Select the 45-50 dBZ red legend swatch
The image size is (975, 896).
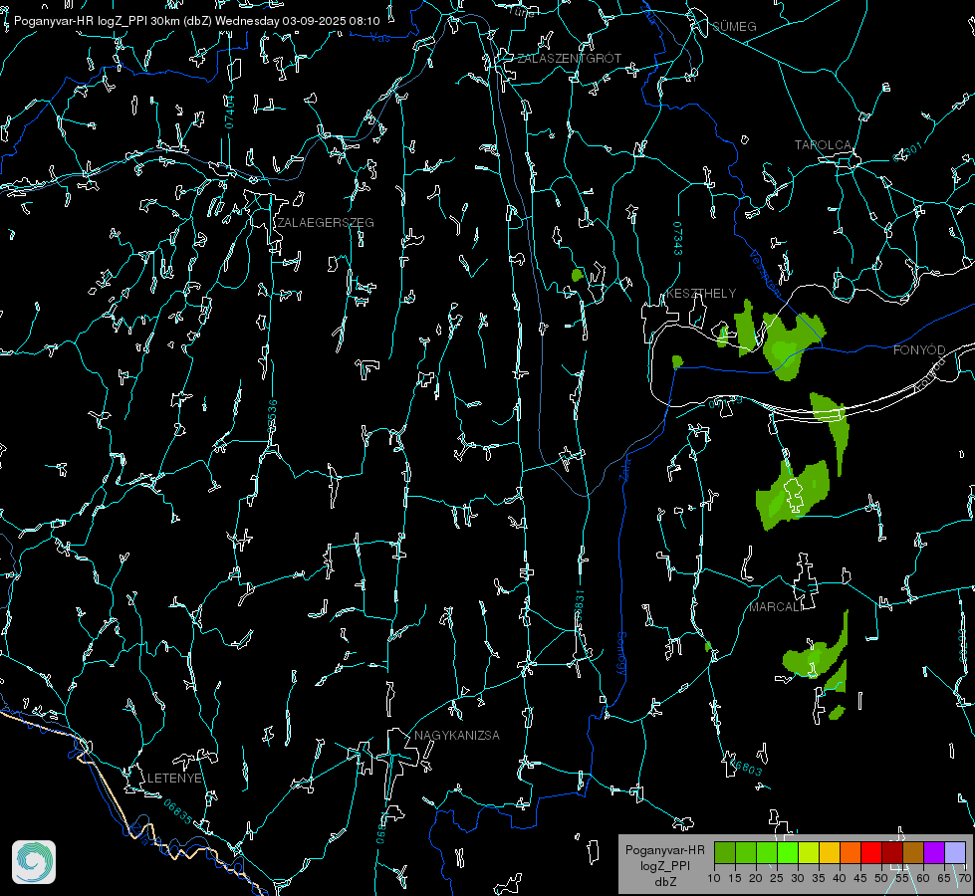[x=871, y=853]
